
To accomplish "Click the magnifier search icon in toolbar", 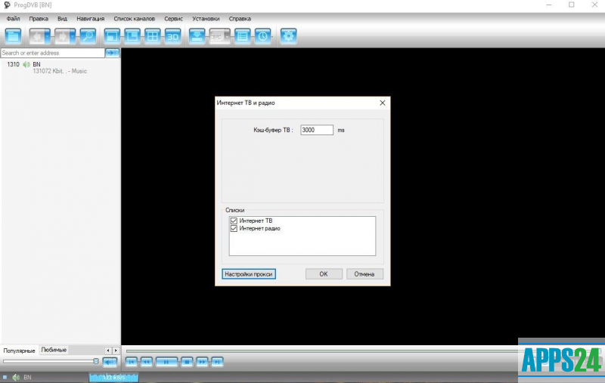I will click(88, 36).
